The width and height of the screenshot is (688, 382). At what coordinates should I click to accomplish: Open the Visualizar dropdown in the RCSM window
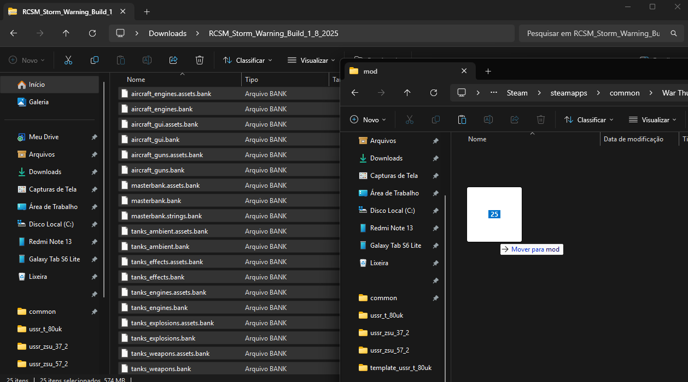pos(312,61)
